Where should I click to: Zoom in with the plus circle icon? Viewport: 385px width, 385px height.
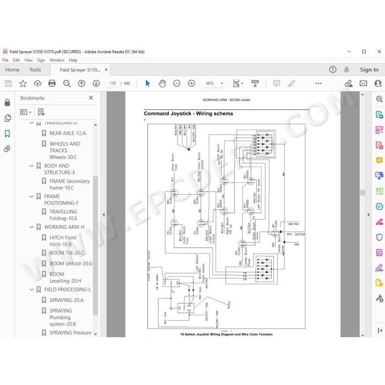(191, 84)
